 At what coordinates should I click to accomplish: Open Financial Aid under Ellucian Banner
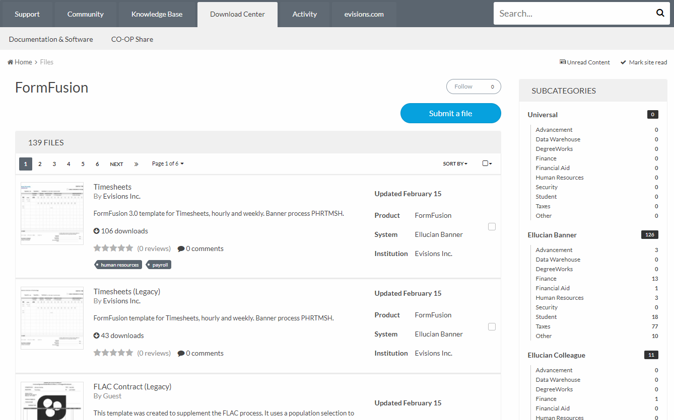pyautogui.click(x=553, y=288)
